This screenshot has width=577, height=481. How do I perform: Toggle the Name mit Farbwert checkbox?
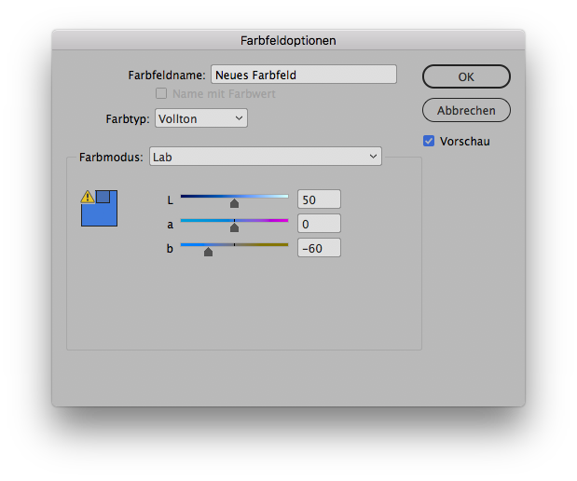pyautogui.click(x=161, y=93)
